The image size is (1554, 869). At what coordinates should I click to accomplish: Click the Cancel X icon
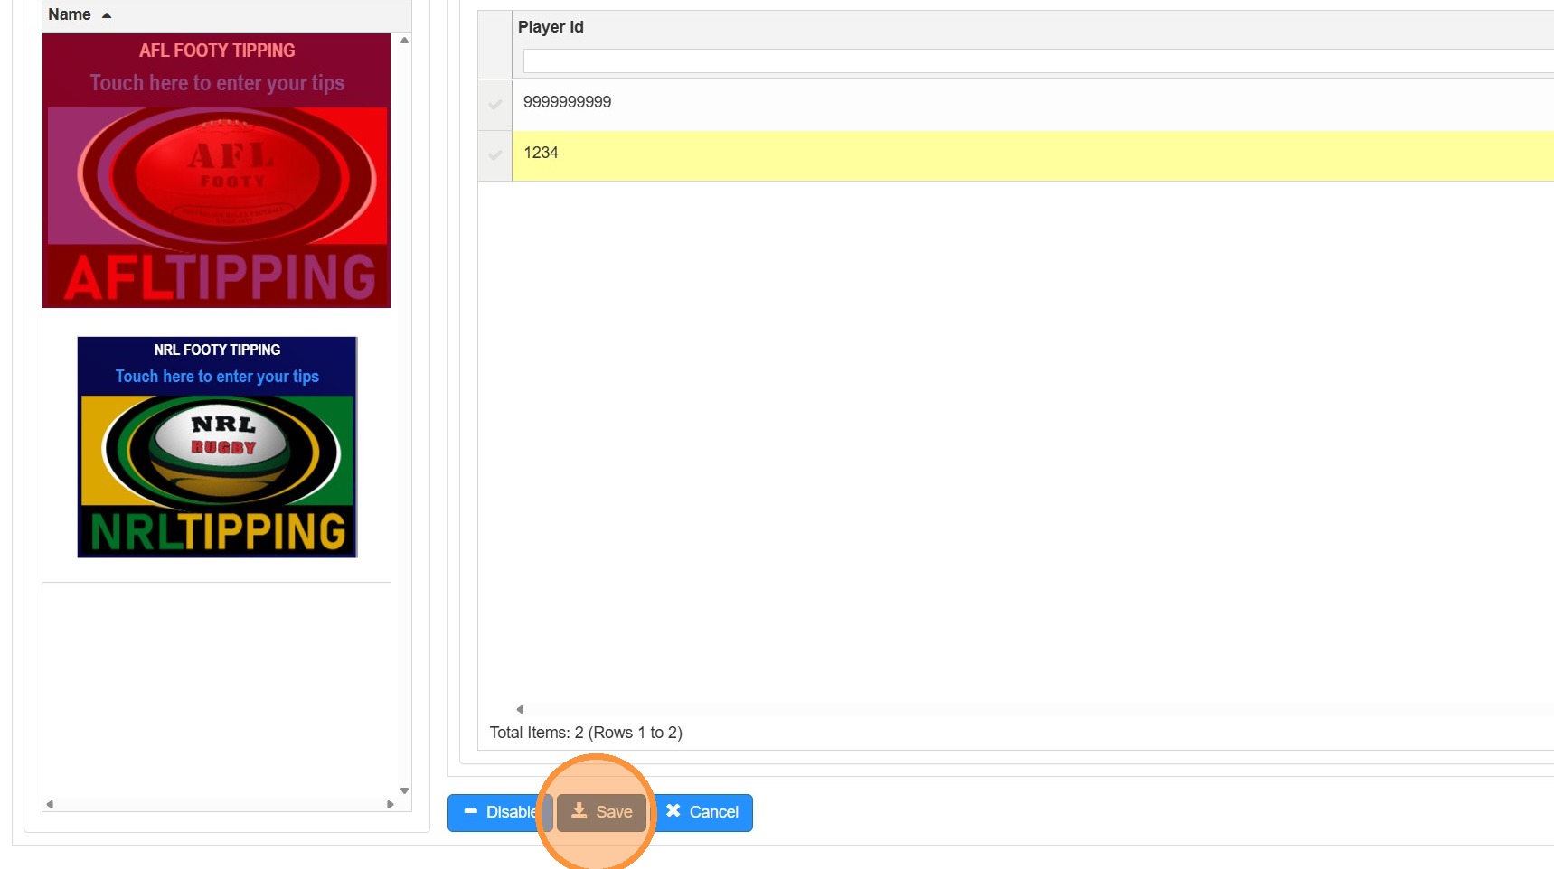click(673, 810)
